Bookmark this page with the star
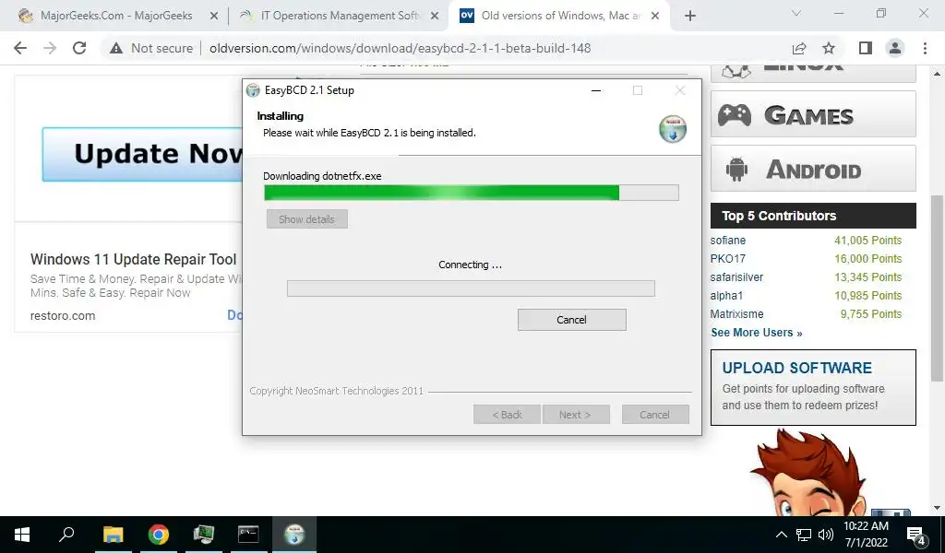945x553 pixels. pos(829,48)
